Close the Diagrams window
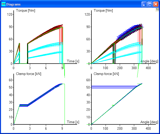 155,4
